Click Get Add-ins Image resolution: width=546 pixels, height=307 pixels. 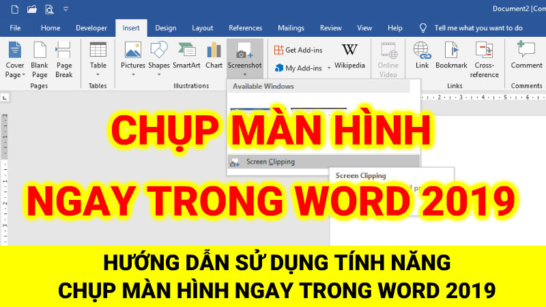pos(298,50)
